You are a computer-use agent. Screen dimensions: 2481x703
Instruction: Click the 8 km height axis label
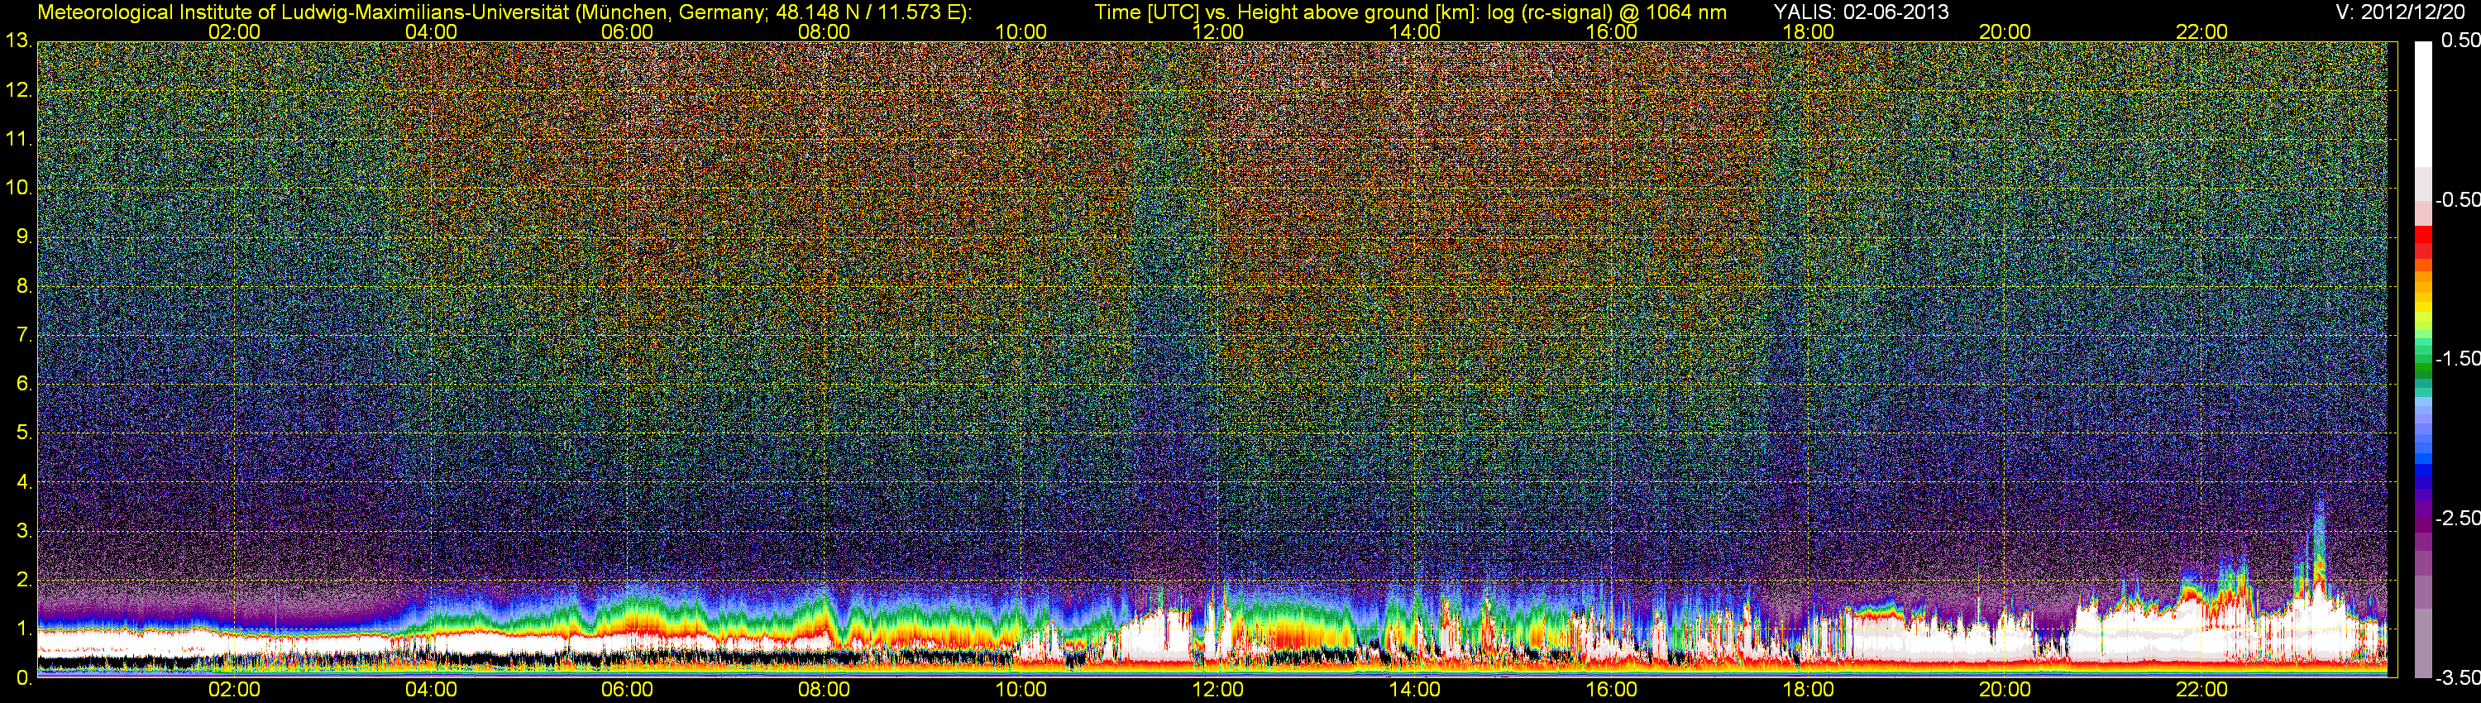[23, 286]
